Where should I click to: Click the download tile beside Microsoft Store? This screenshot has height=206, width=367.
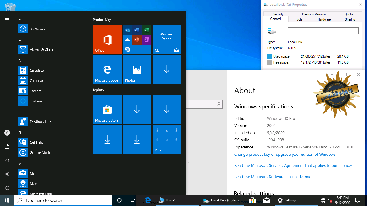(x=137, y=110)
